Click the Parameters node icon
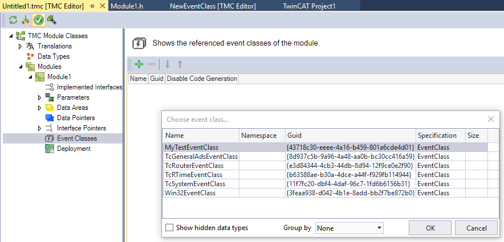The height and width of the screenshot is (242, 504). [50, 97]
